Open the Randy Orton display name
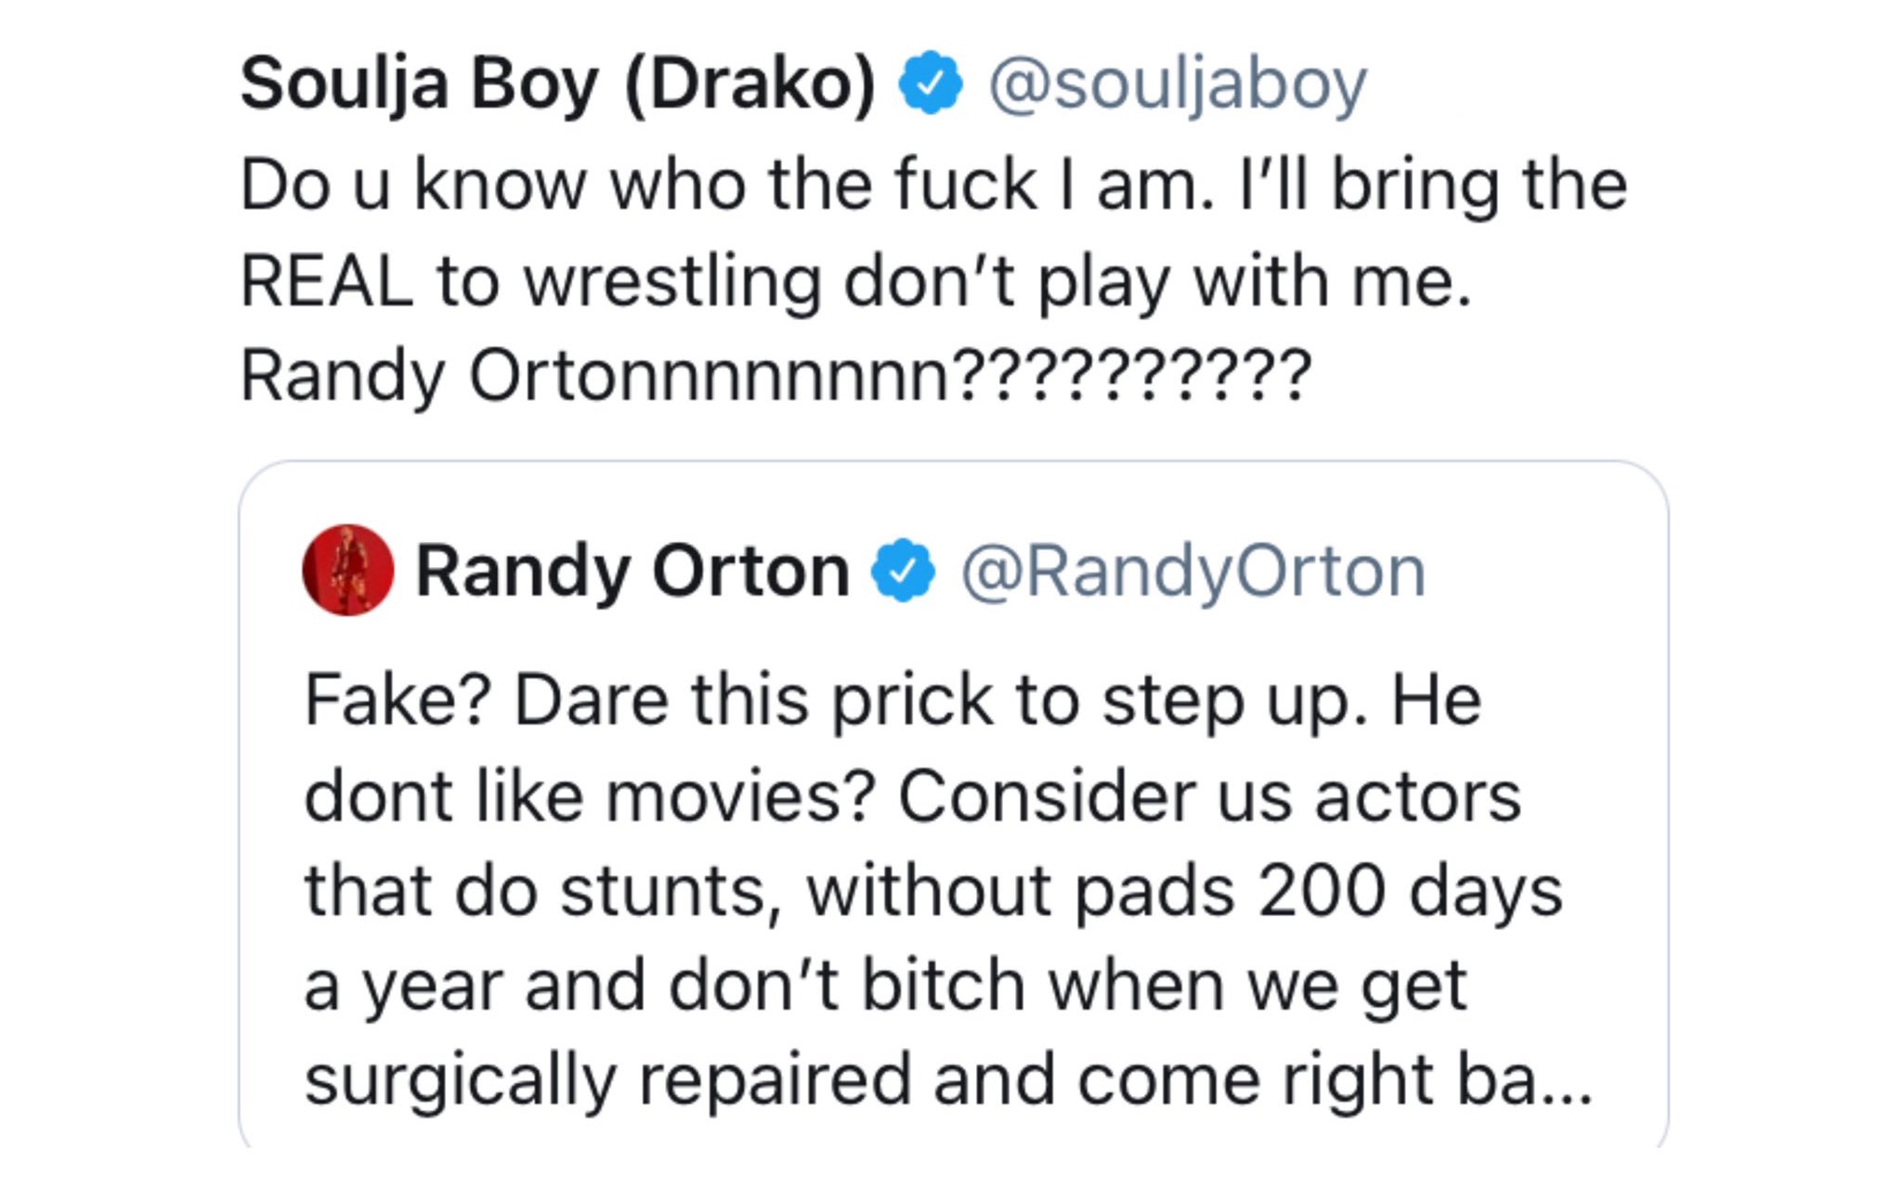 coord(632,571)
